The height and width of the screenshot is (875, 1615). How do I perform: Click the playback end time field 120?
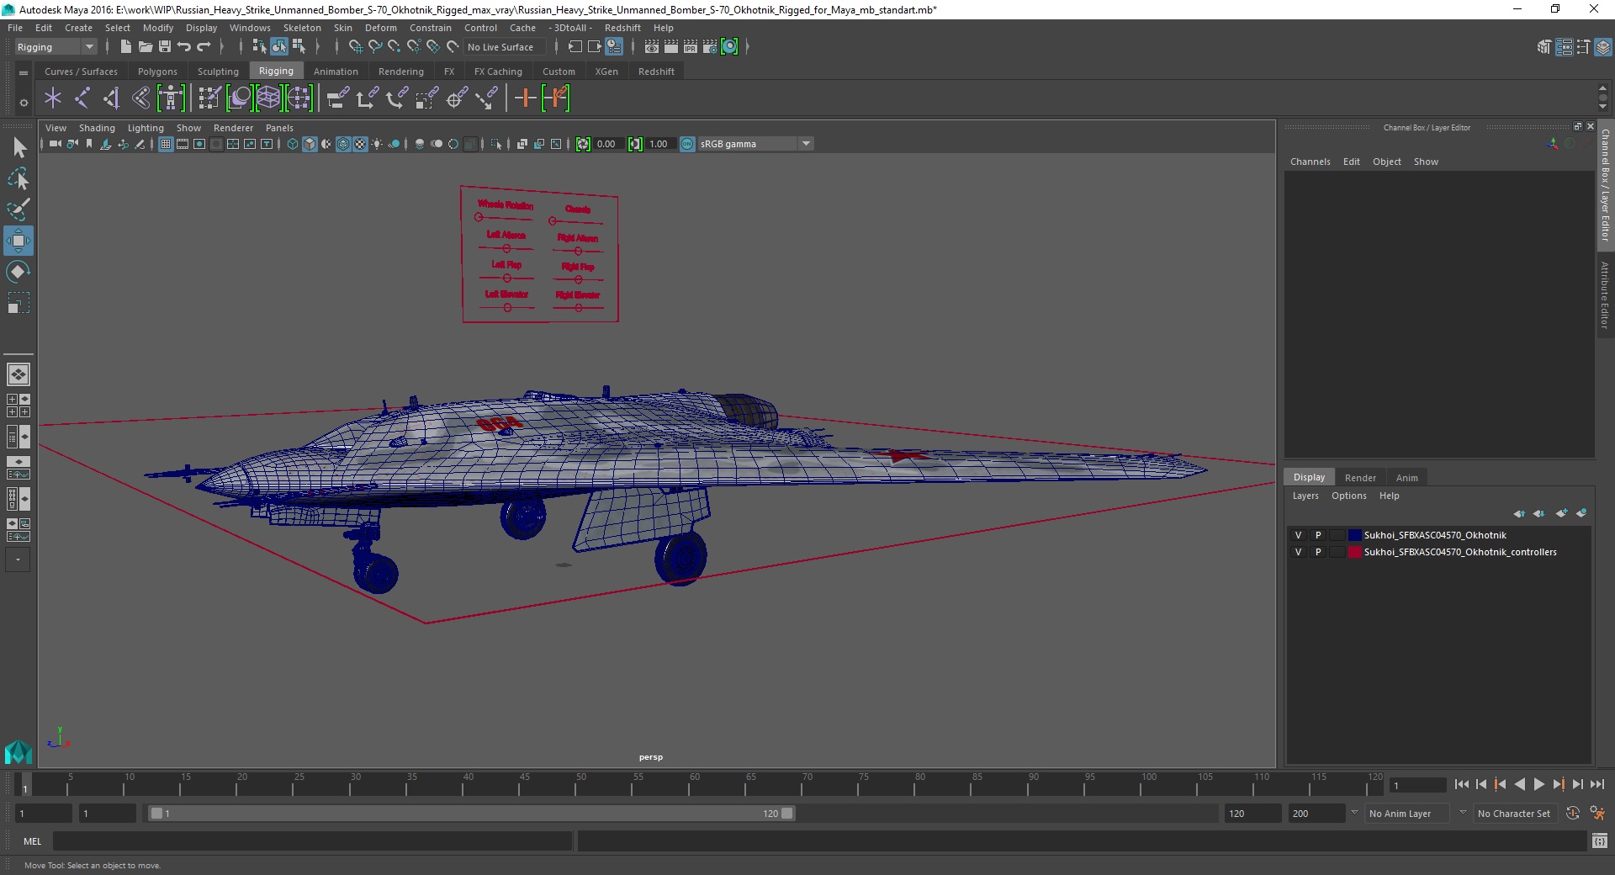pyautogui.click(x=1252, y=814)
